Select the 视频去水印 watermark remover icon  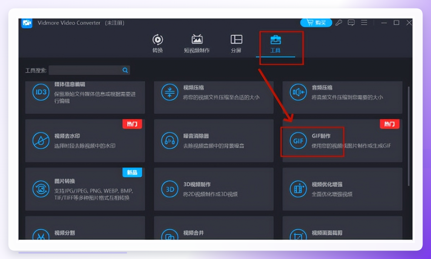pos(41,141)
